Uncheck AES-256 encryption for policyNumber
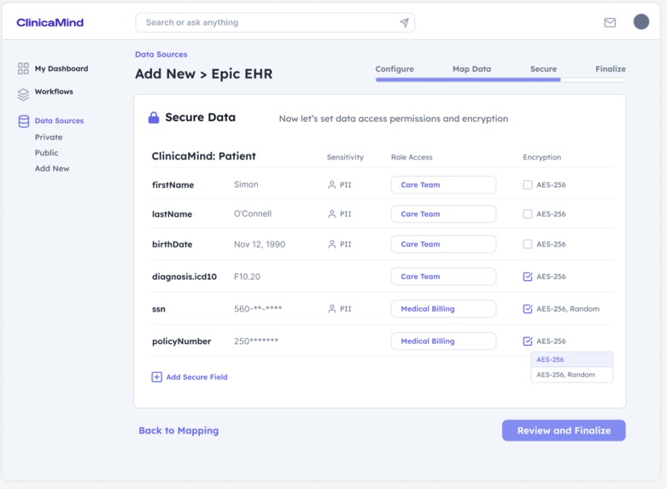Viewport: 667px width, 489px height. click(528, 341)
